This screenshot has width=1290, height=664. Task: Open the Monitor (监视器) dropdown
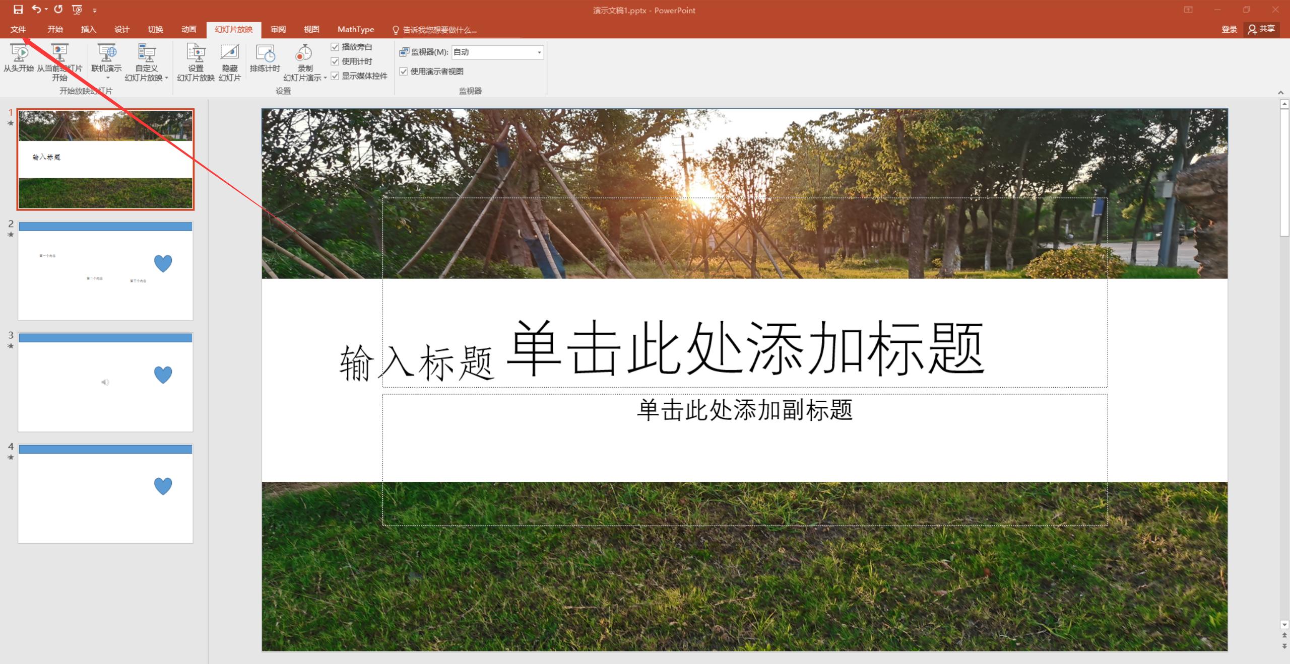point(539,52)
